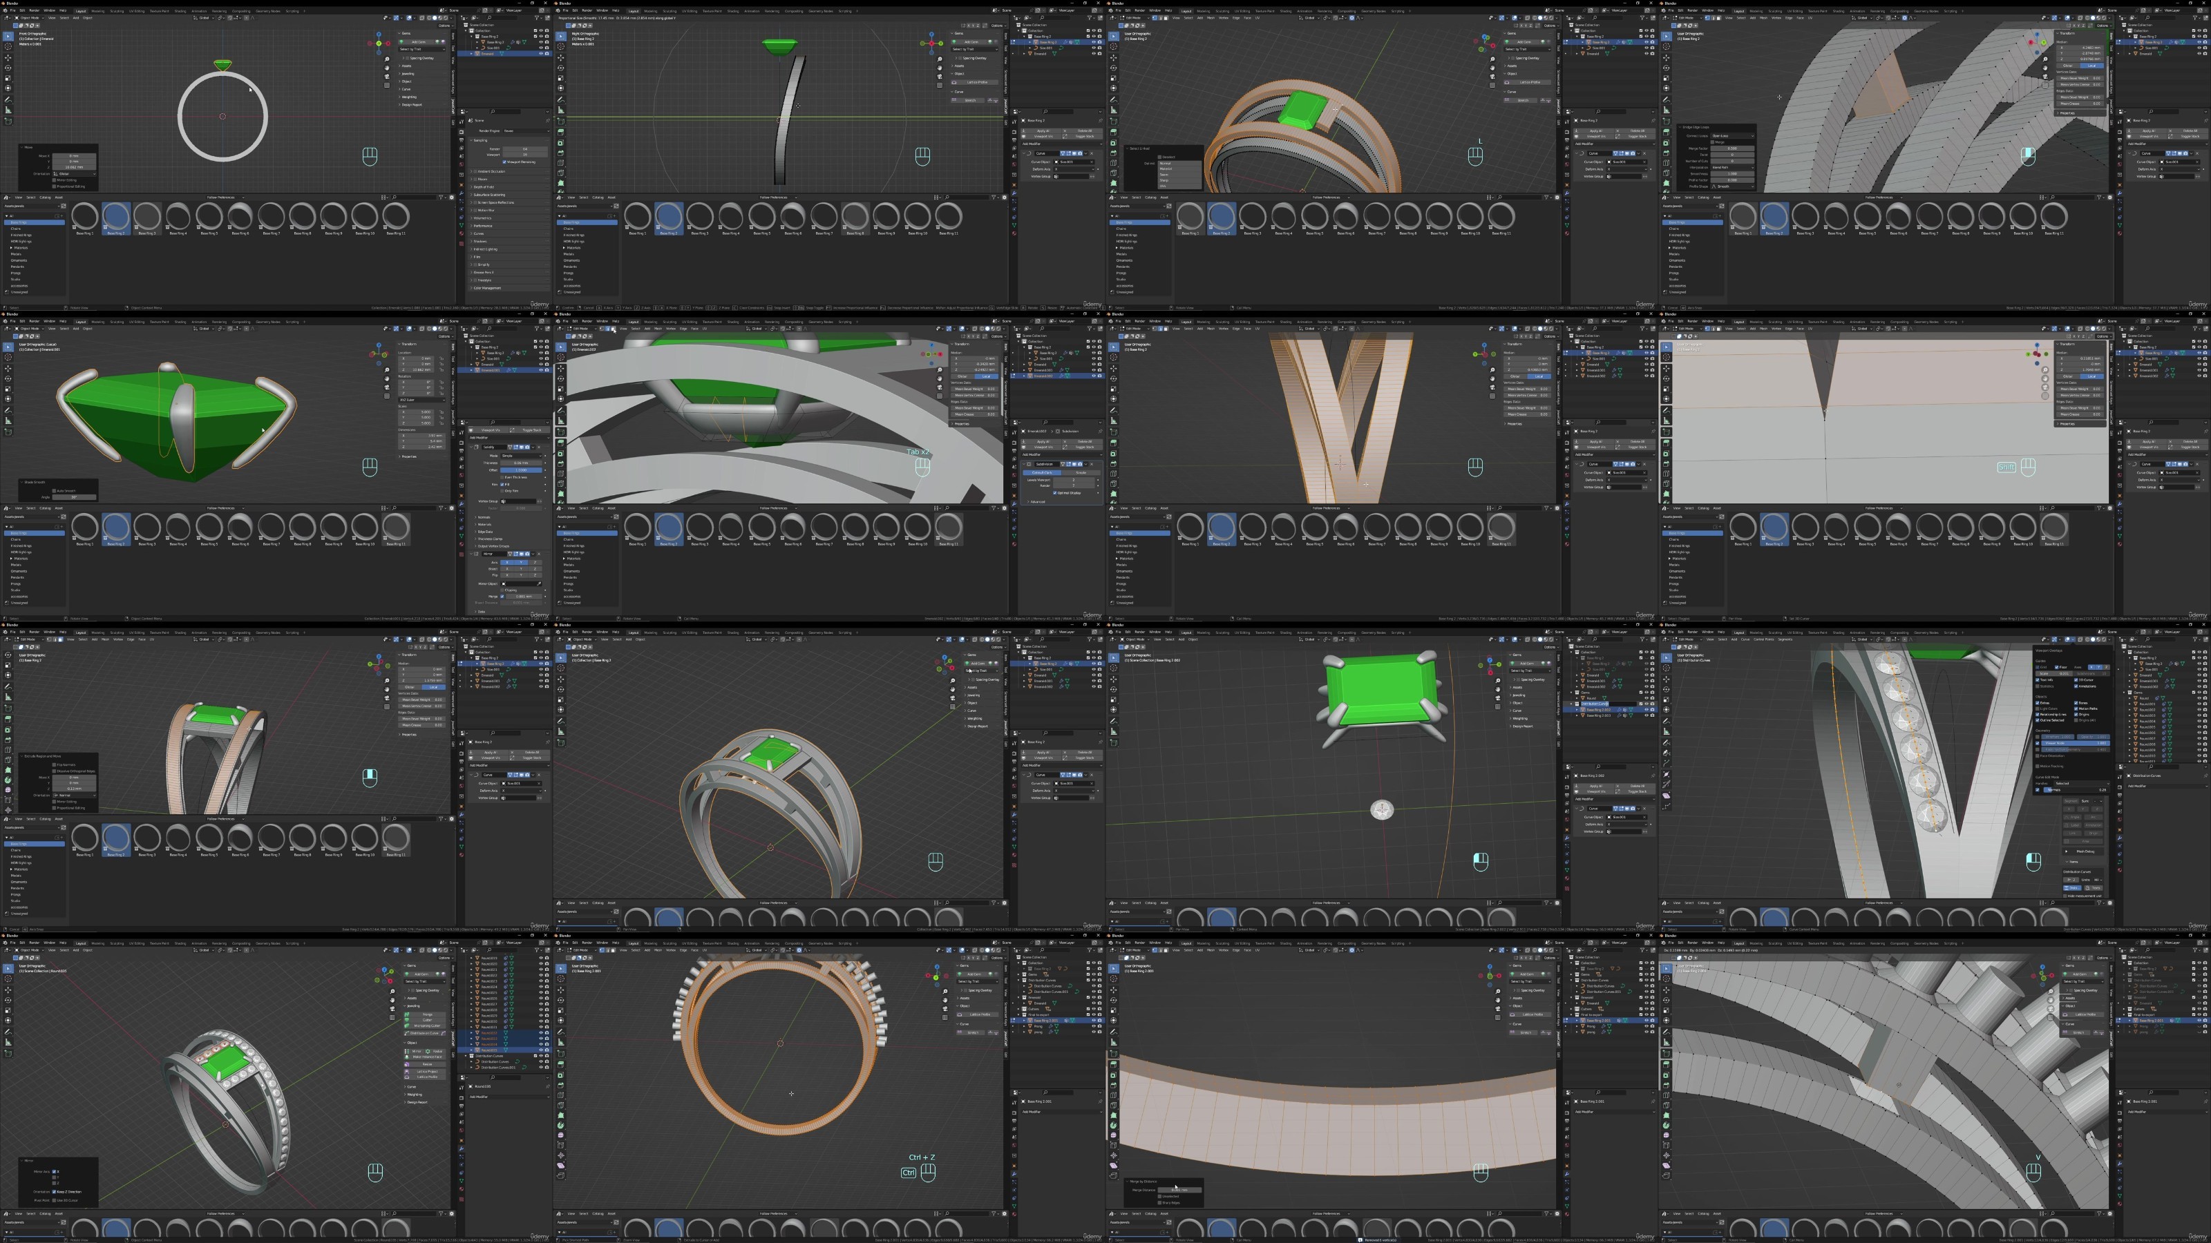Click the pan hand in the Move-operator frame viewport
The image size is (2211, 1243).
tap(387, 68)
